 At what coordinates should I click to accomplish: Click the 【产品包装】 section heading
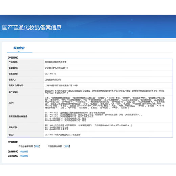coord(13,142)
